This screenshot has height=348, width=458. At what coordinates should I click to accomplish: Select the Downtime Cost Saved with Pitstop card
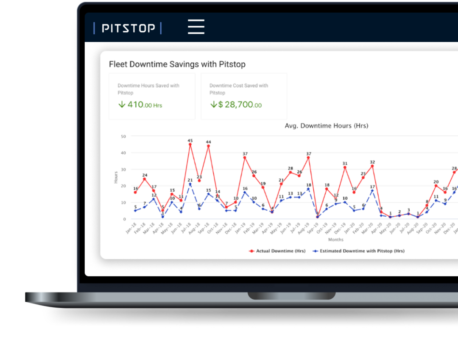coord(244,96)
